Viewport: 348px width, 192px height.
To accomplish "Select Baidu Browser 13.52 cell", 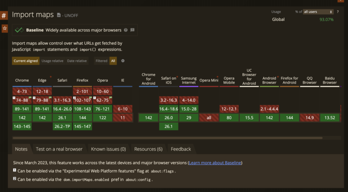I will coord(330,118).
